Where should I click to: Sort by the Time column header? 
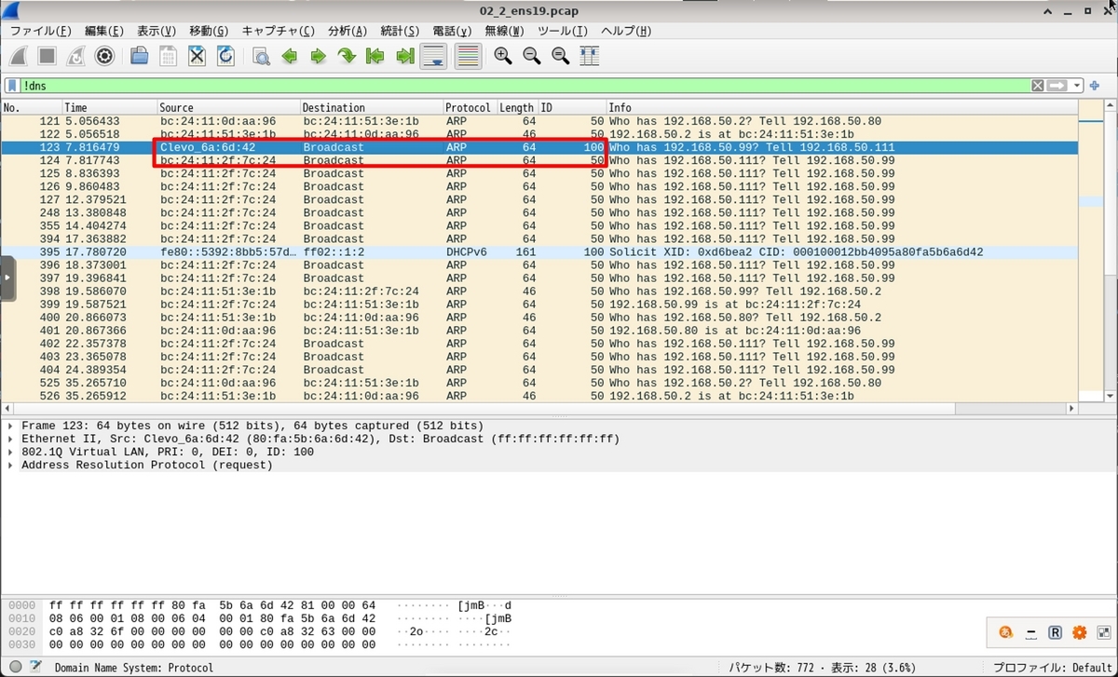click(109, 108)
